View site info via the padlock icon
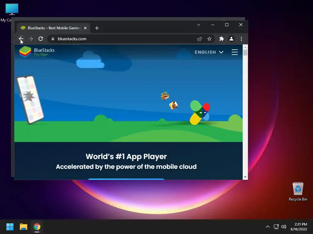Screen dimensions: 313x234 53,39
